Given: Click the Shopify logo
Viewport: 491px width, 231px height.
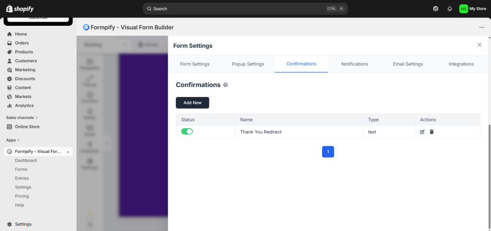Looking at the screenshot, I should pos(17,9).
